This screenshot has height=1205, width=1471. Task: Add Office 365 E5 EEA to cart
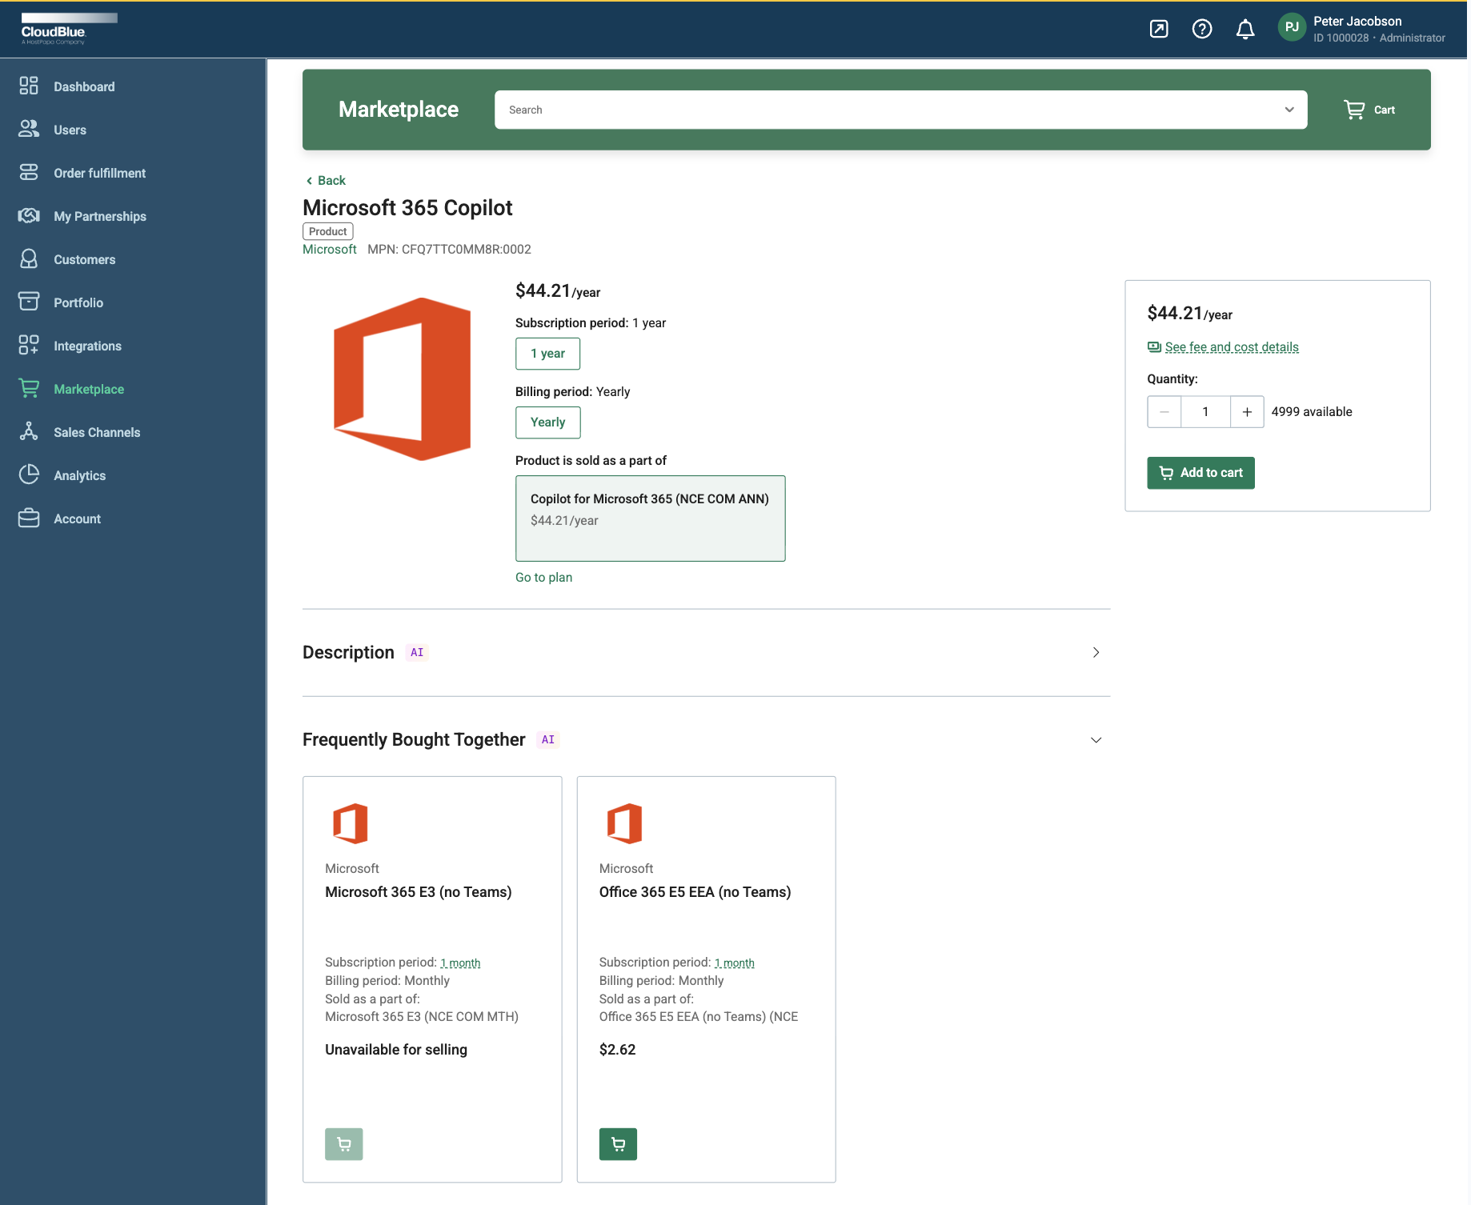pyautogui.click(x=618, y=1143)
